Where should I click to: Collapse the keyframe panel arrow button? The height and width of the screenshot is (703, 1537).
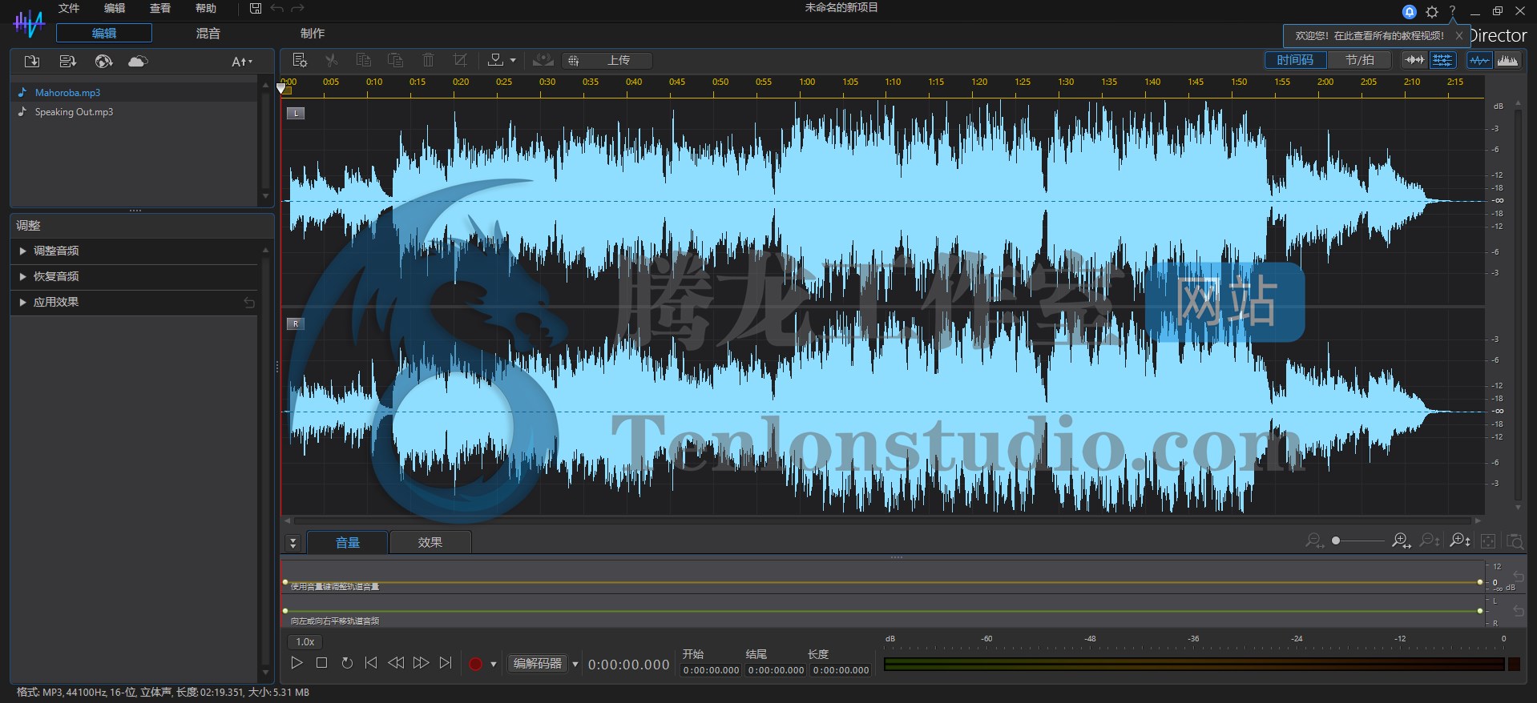coord(293,543)
